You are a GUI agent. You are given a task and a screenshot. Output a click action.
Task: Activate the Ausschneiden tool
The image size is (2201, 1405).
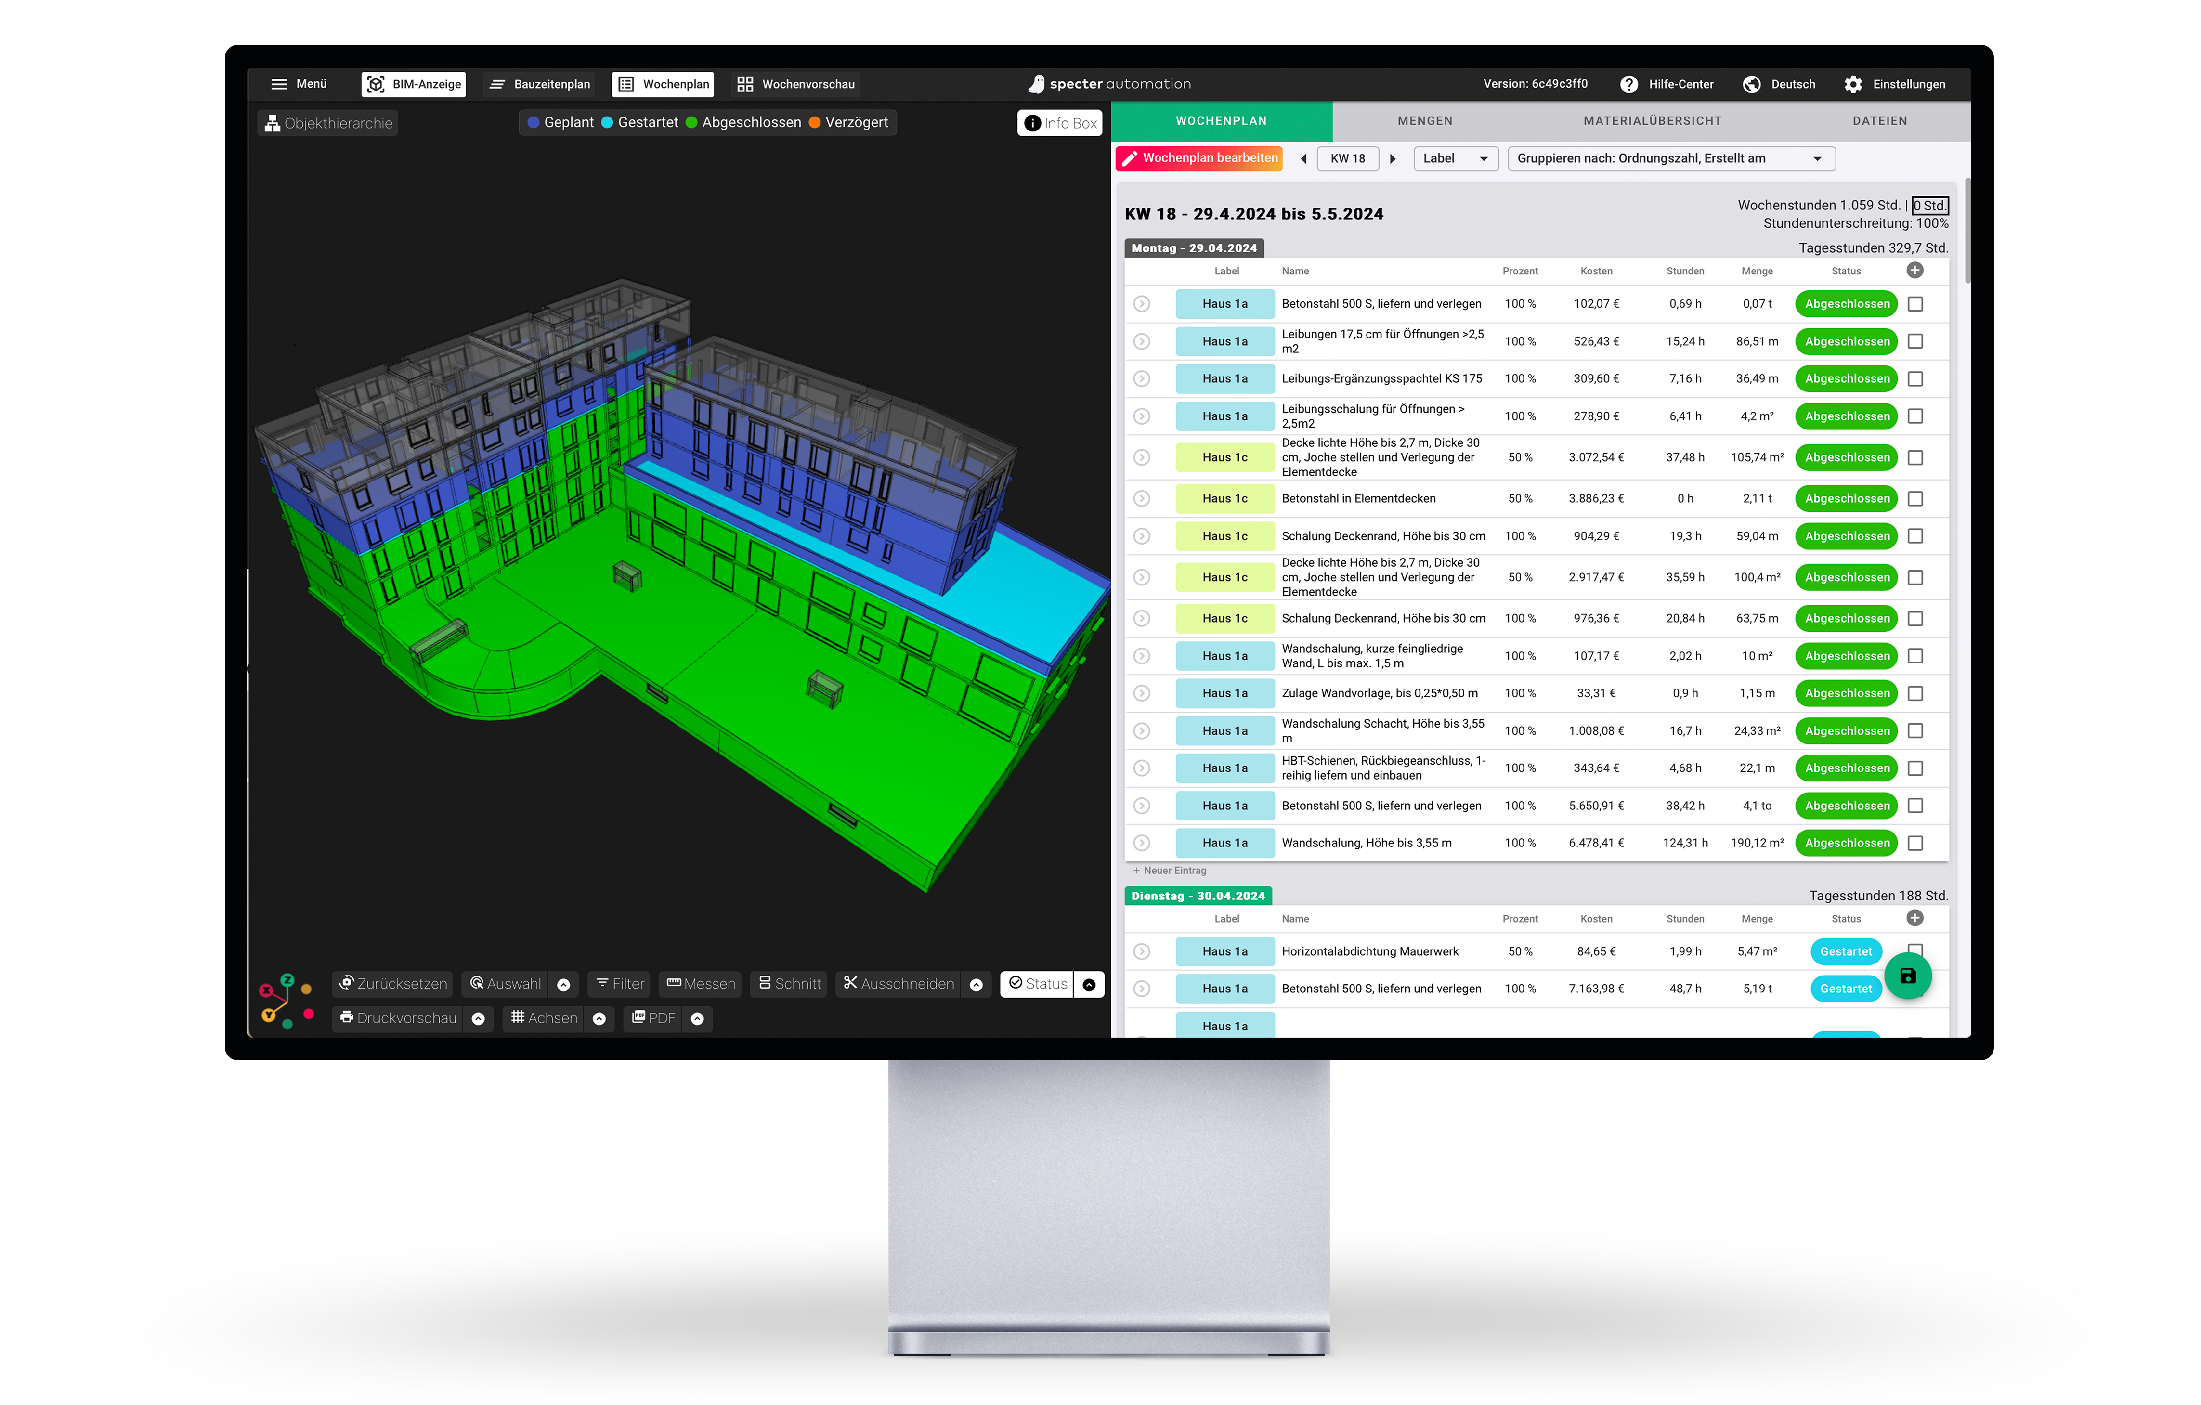coord(899,985)
